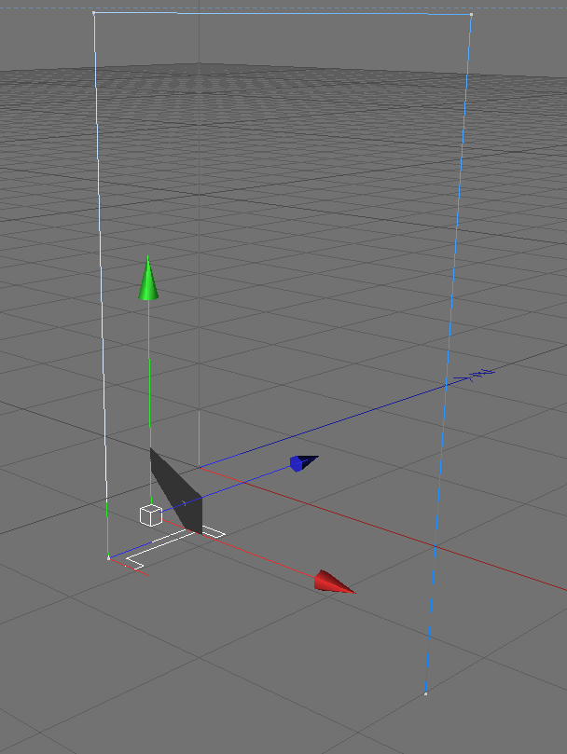Select the bottom-right spline endpoint
The width and height of the screenshot is (567, 754).
(x=425, y=693)
